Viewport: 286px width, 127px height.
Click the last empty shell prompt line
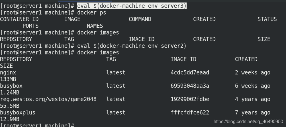coord(37,125)
